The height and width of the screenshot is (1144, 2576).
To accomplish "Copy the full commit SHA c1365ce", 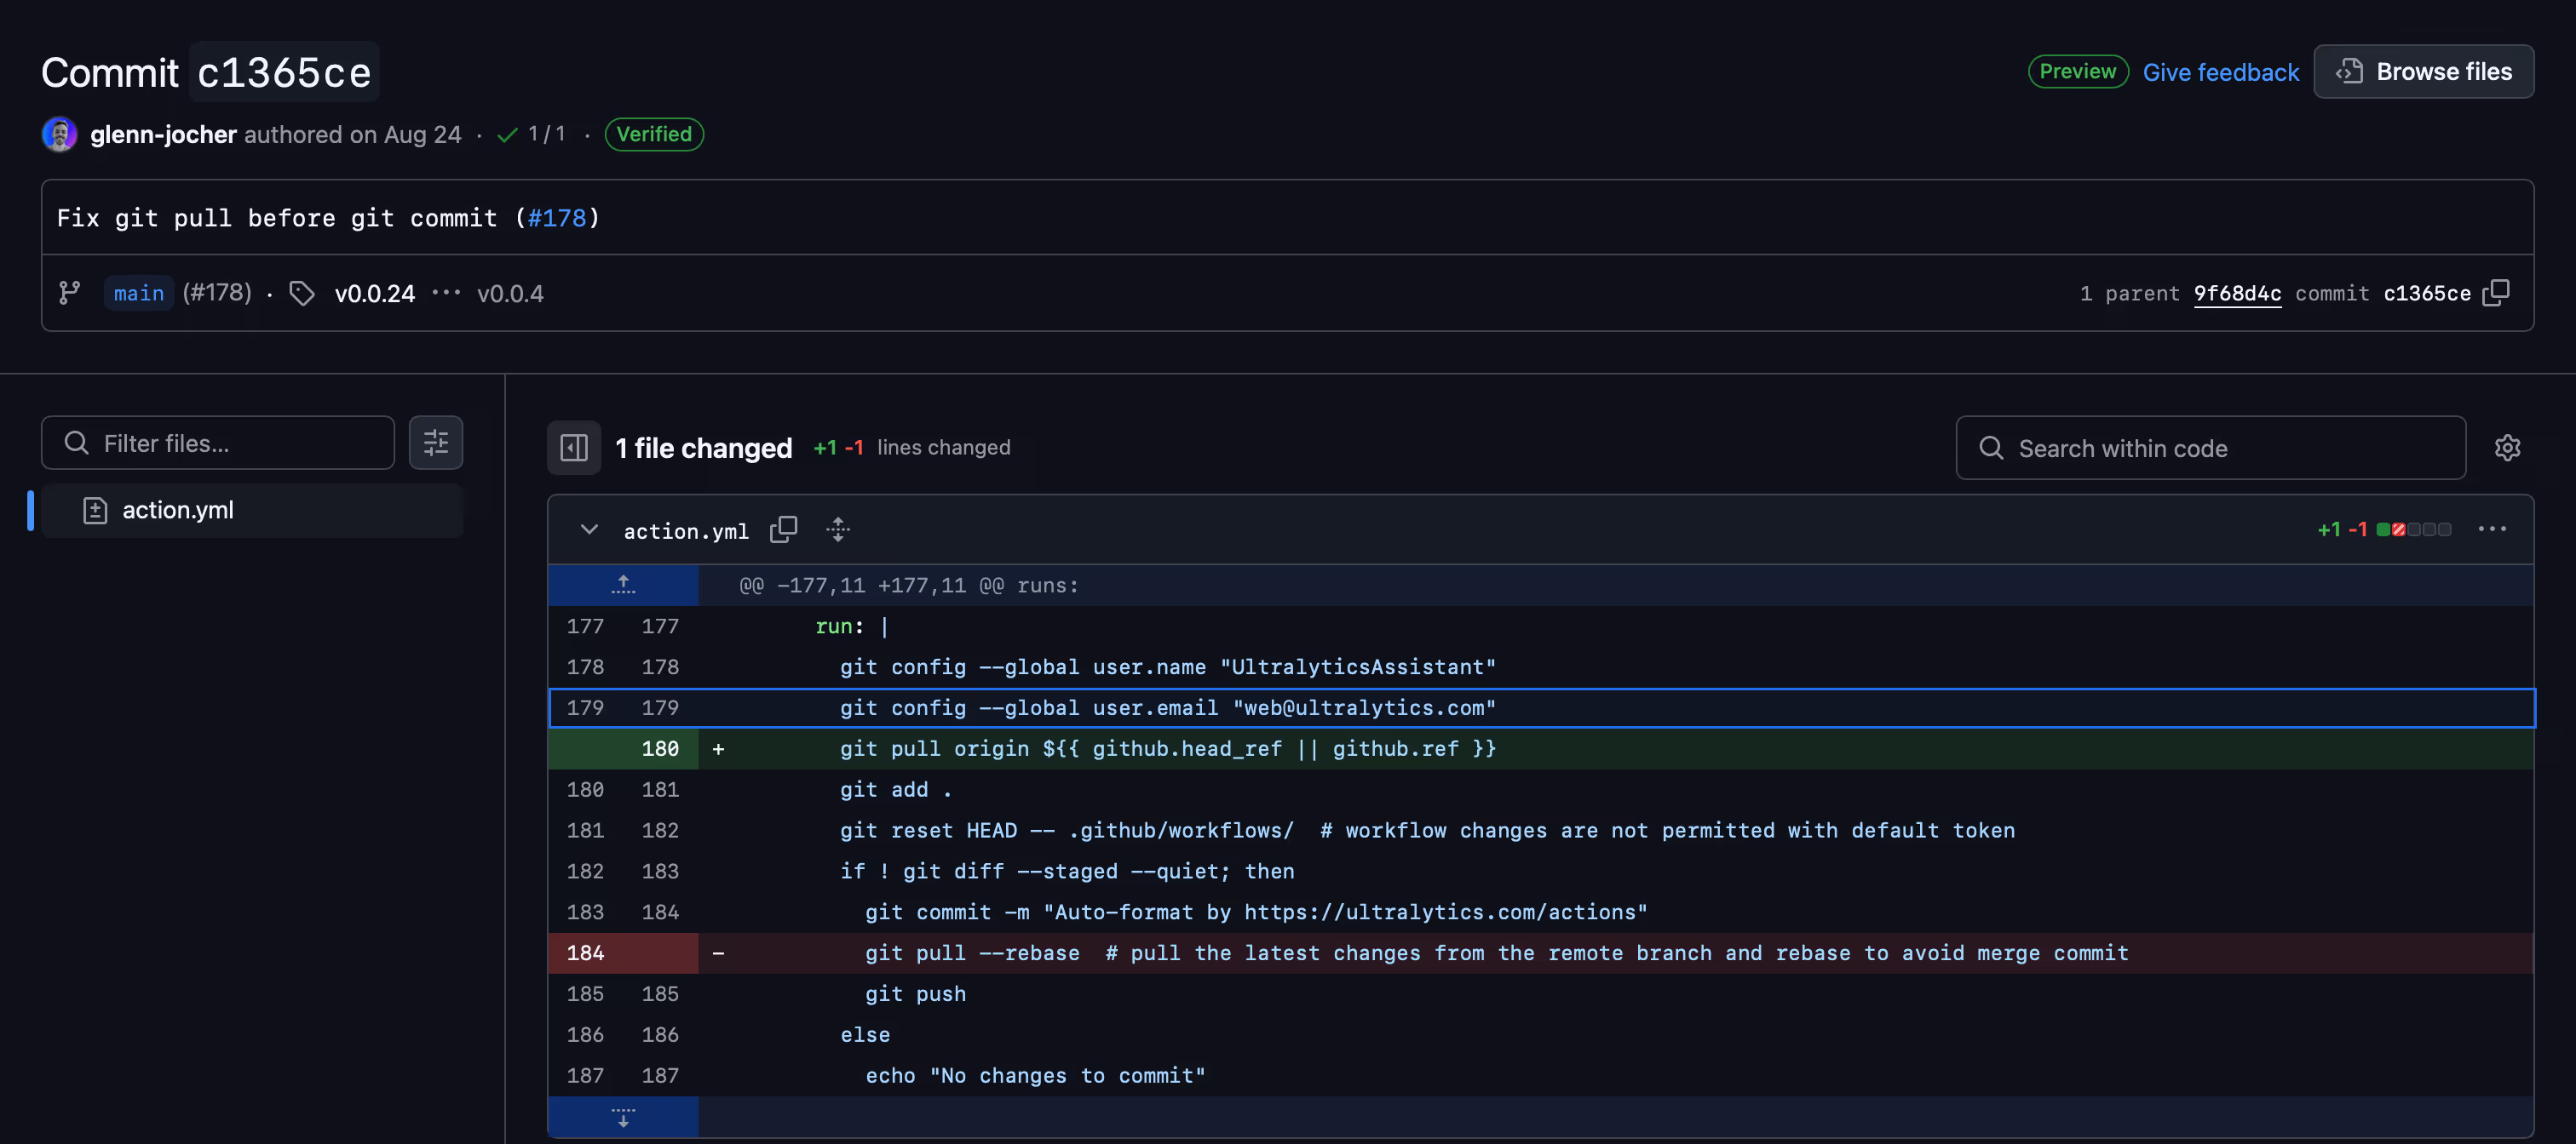I will pyautogui.click(x=2496, y=293).
